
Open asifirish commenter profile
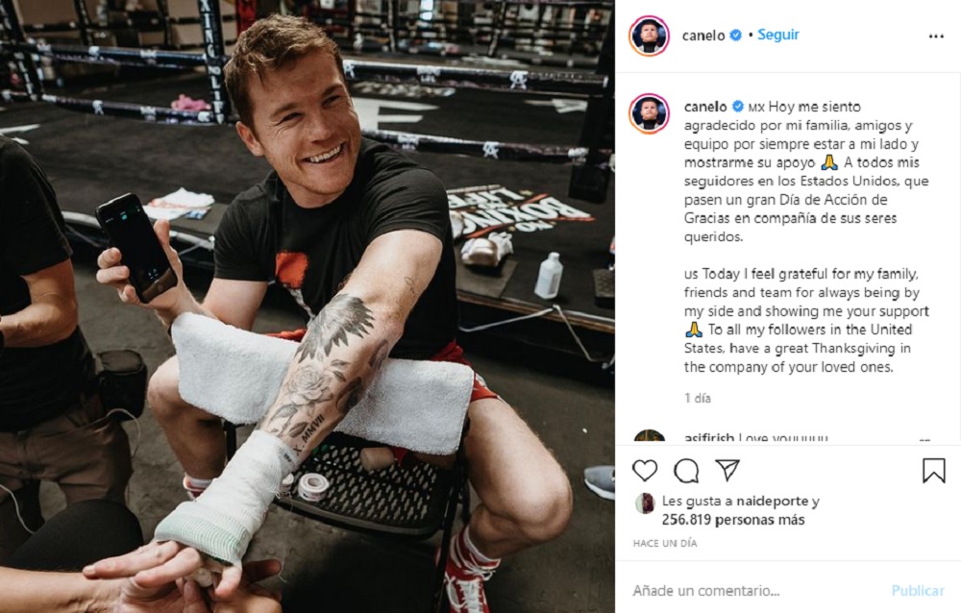coord(708,438)
